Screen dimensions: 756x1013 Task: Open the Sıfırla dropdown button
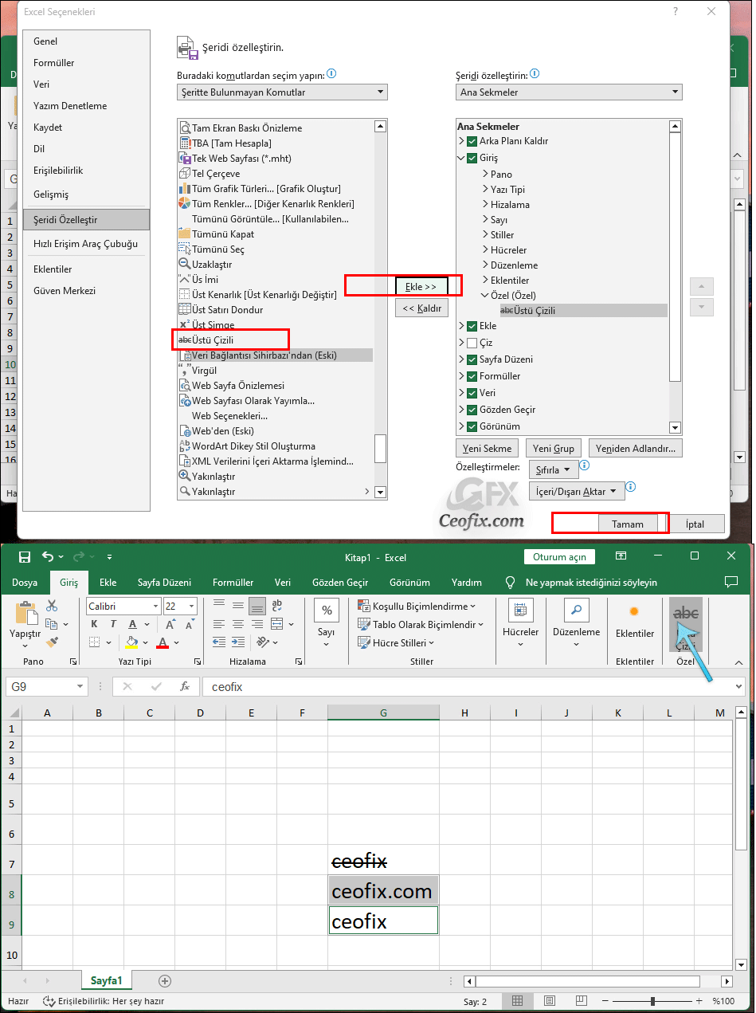click(553, 469)
